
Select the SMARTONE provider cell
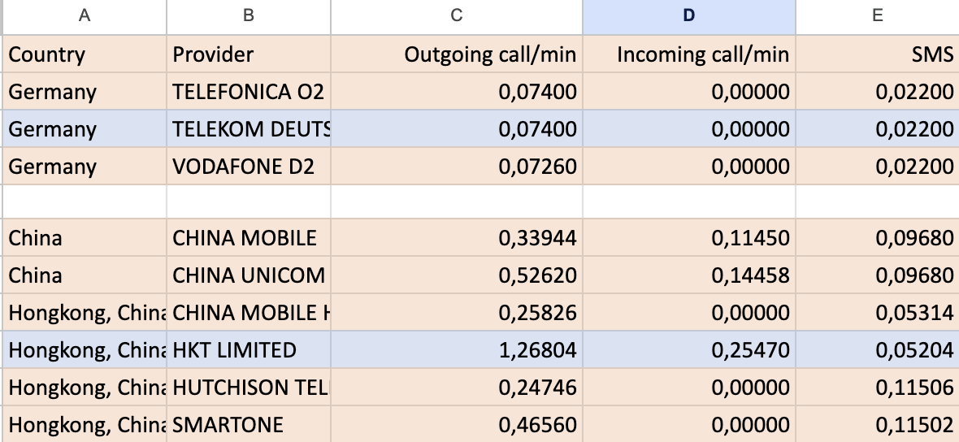249,424
